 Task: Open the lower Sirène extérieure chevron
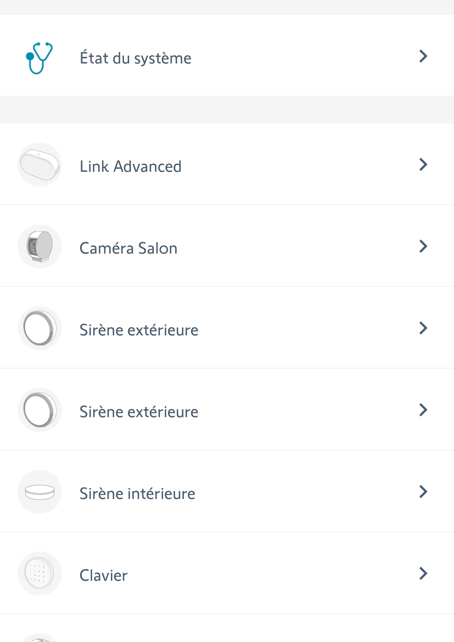pyautogui.click(x=423, y=410)
